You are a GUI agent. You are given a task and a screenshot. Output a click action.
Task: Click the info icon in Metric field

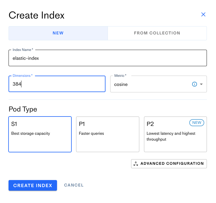click(194, 84)
